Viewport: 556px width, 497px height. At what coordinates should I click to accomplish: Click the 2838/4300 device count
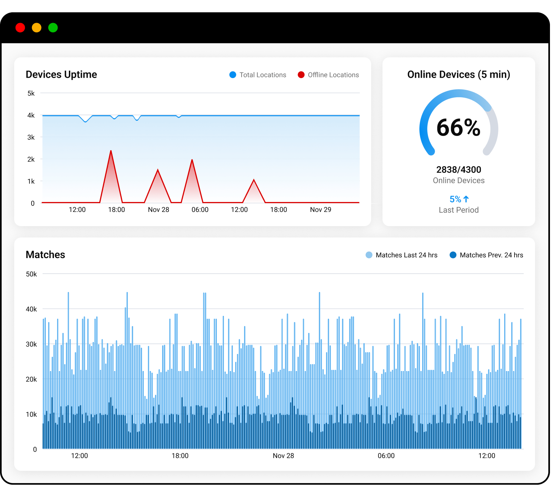(459, 170)
